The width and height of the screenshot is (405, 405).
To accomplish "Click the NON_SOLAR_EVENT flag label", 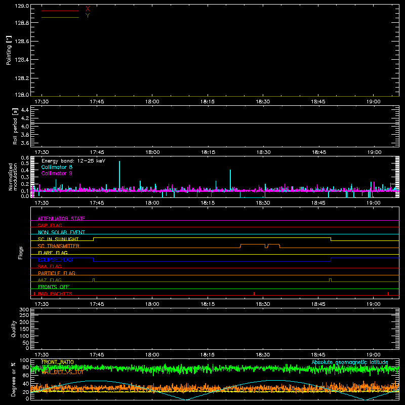I will coord(61,232).
